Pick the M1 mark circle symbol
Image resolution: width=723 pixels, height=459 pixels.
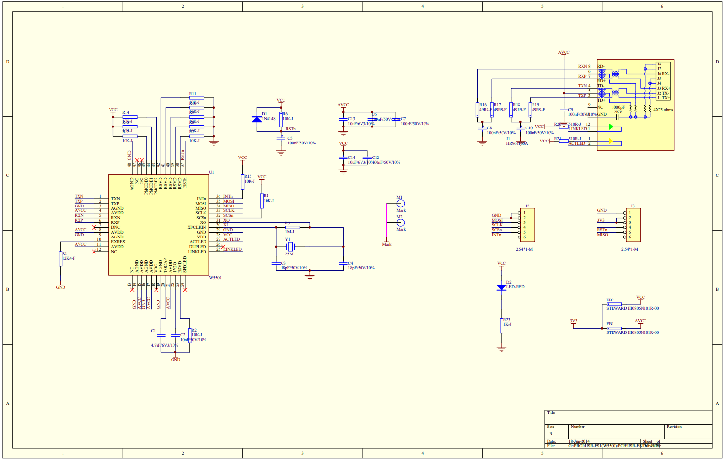click(401, 204)
